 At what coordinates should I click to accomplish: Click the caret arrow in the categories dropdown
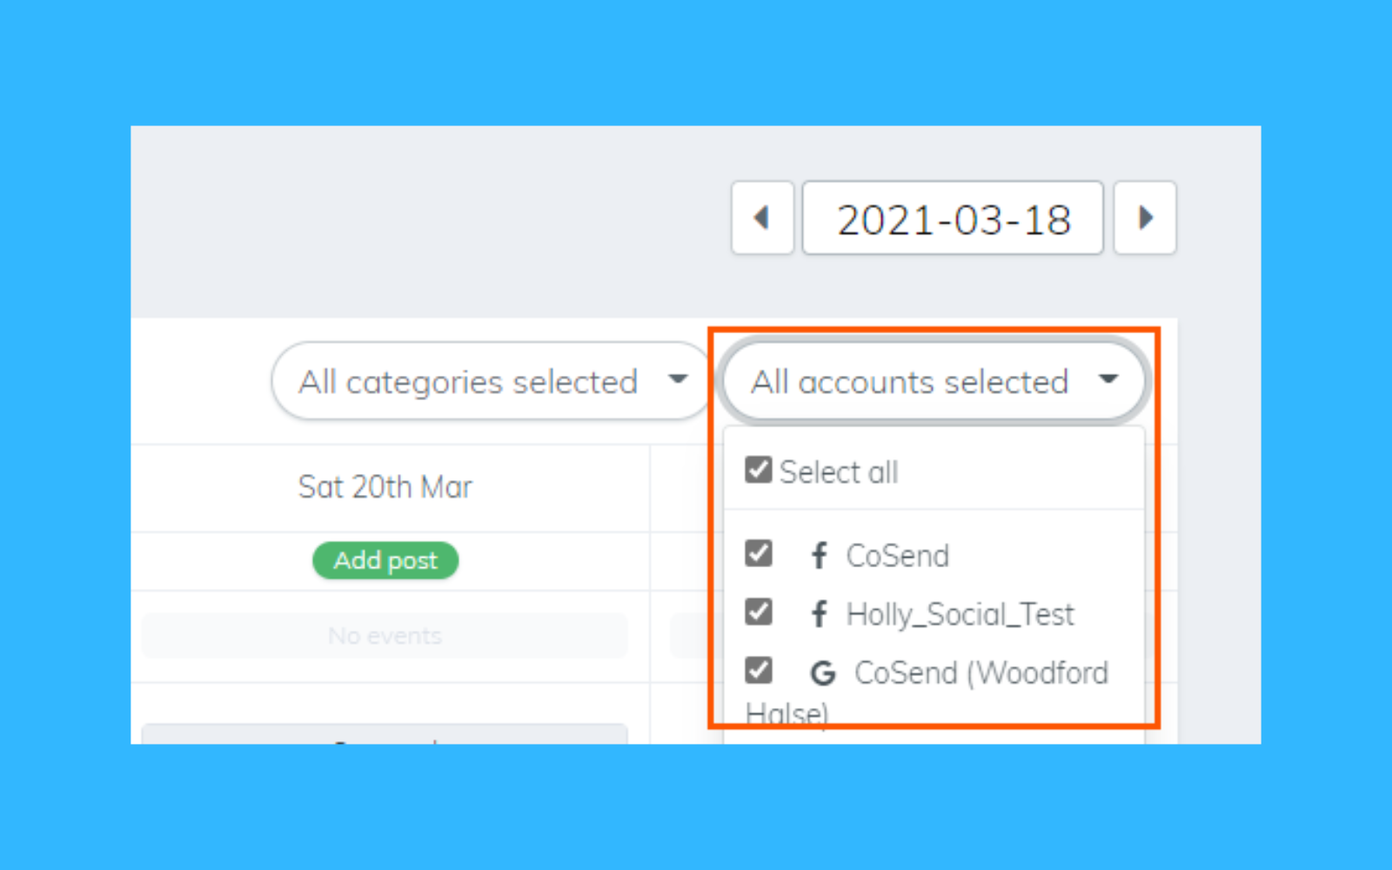(678, 379)
